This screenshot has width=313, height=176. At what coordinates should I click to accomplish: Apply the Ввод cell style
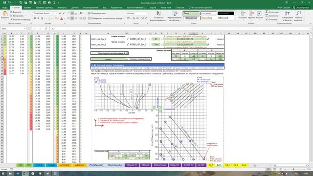pos(191,13)
